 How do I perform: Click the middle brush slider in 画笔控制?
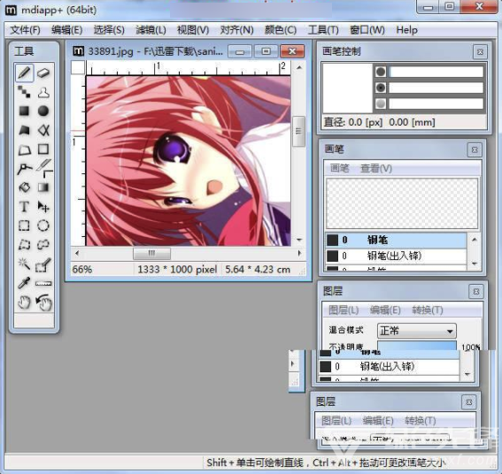pos(436,88)
